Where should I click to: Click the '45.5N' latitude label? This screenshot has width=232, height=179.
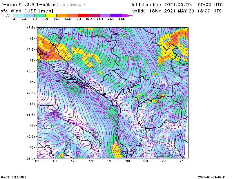click(31, 28)
